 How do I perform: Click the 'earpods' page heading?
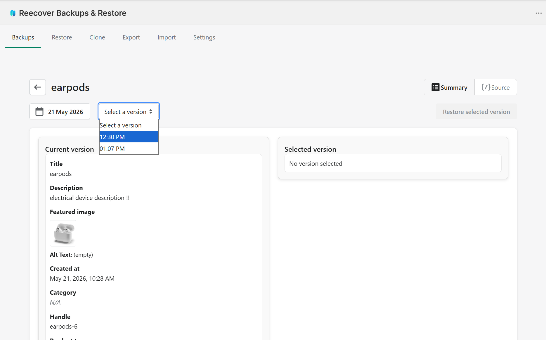(70, 87)
